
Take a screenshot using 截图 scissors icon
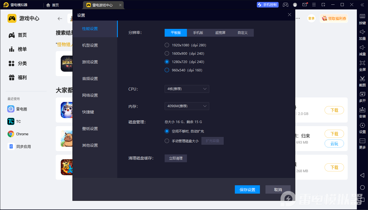click(x=362, y=79)
